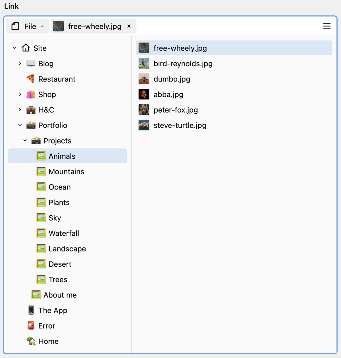
Task: Click the Error siren icon
Action: click(31, 326)
